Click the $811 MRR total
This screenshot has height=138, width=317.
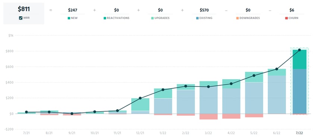(x=23, y=9)
